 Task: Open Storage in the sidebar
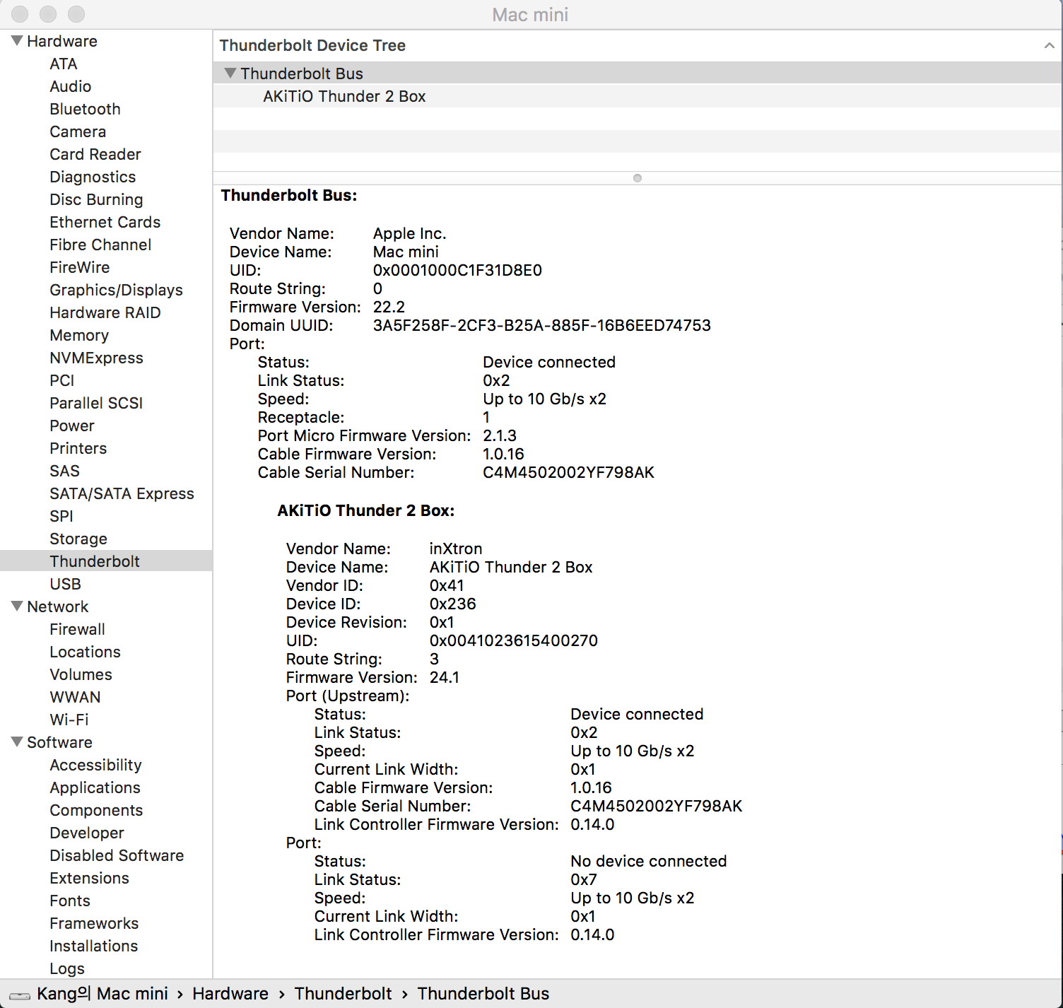pos(78,539)
